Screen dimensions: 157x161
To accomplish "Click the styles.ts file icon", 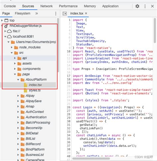I will [26, 90].
